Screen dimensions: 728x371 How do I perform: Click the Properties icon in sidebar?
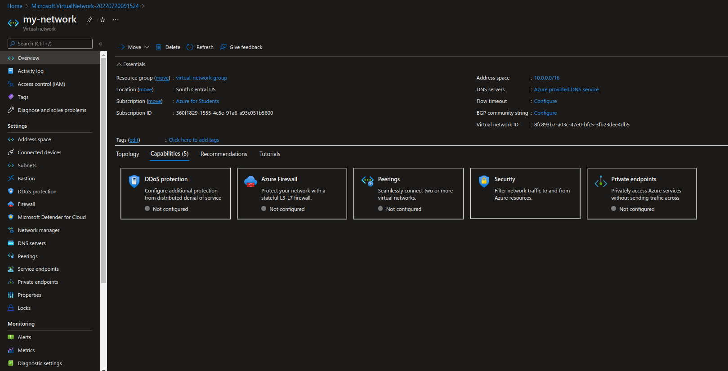11,295
